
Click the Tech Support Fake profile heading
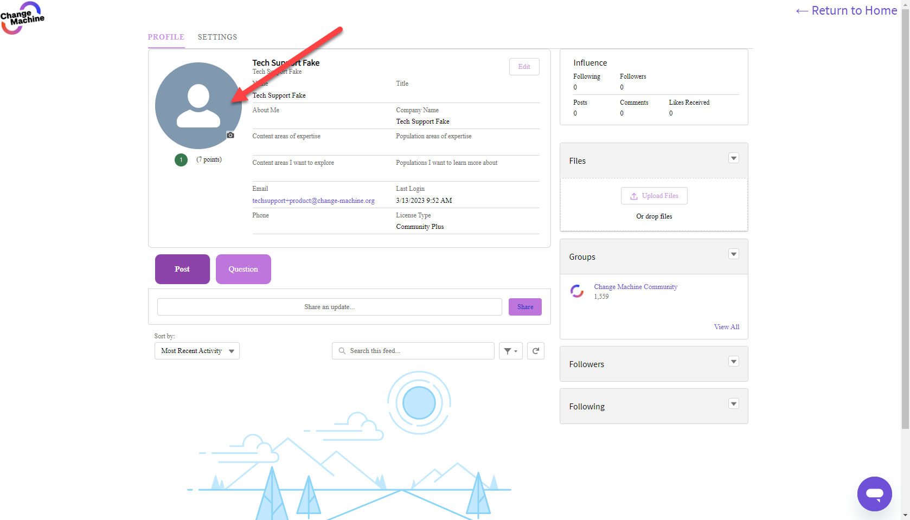pos(286,63)
